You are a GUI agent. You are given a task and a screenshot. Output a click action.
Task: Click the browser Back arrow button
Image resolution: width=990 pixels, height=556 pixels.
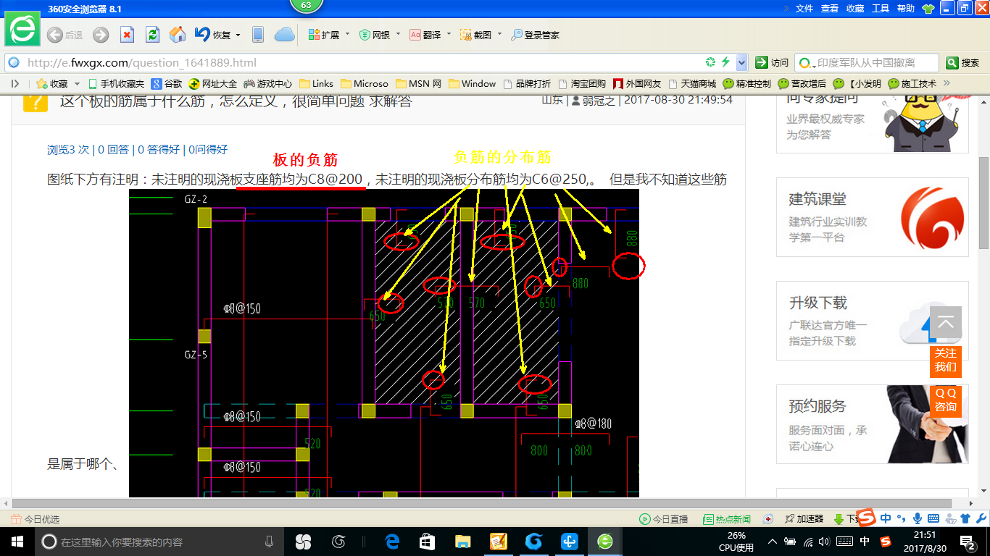click(x=54, y=35)
